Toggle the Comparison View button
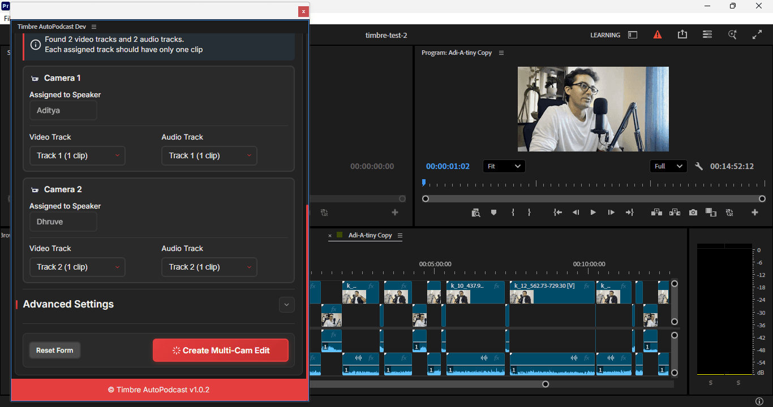This screenshot has height=407, width=773. pos(711,213)
